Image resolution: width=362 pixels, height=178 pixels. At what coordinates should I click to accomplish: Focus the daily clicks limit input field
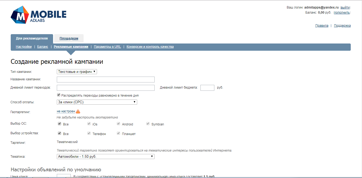point(106,88)
